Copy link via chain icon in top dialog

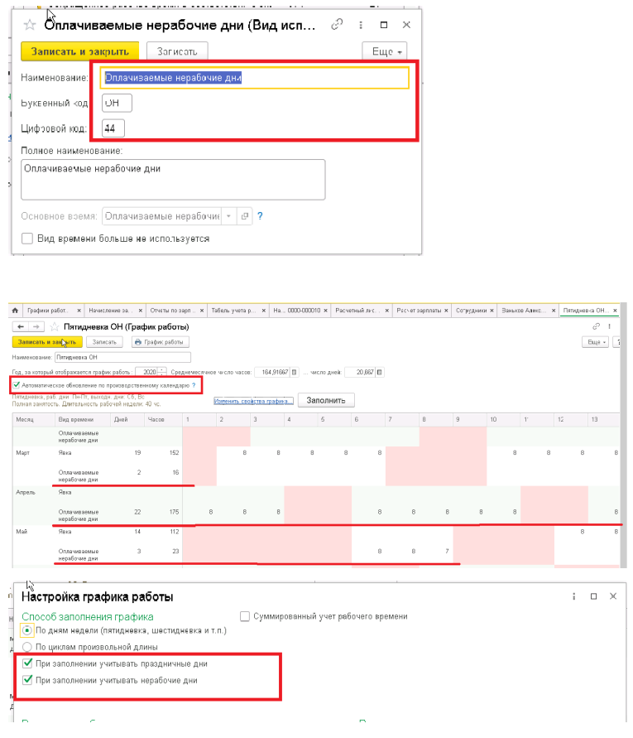coord(336,26)
